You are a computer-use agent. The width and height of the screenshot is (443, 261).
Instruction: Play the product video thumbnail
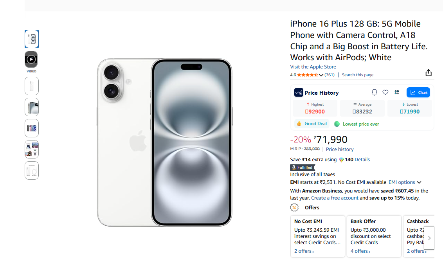[31, 59]
